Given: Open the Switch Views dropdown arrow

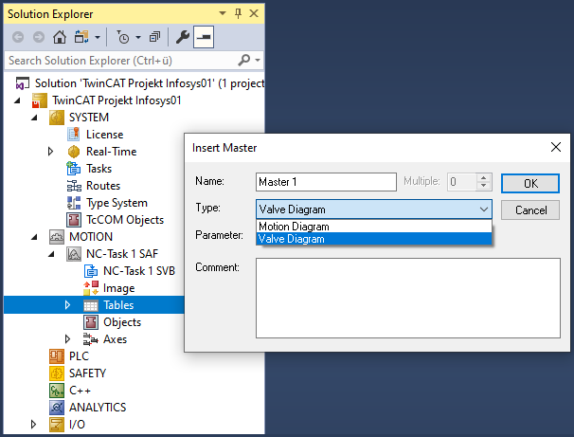Looking at the screenshot, I should coord(98,37).
